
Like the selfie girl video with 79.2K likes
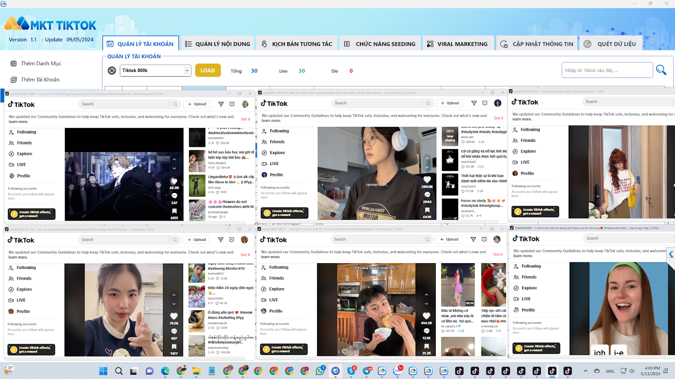(x=174, y=316)
